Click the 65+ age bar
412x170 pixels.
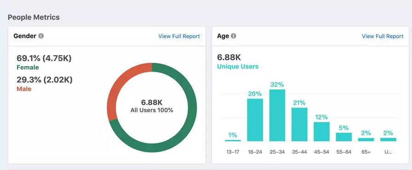pyautogui.click(x=366, y=140)
